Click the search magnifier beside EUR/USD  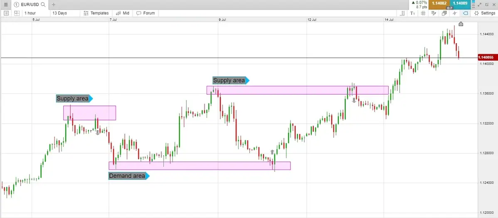pyautogui.click(x=43, y=5)
